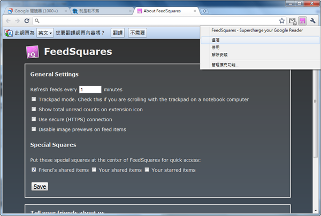Viewport: 321px width, 216px height.
Task: Enable Use secure (HTTPS) connection checkbox
Action: (x=34, y=119)
